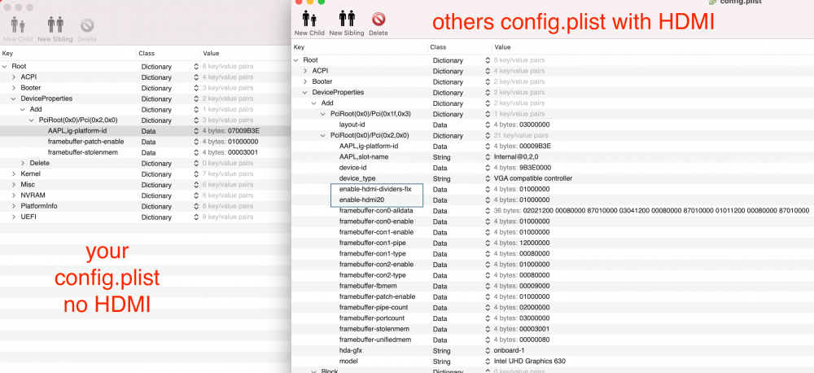The height and width of the screenshot is (373, 814).
Task: Select AAPL,slot-name row
Action: 553,157
